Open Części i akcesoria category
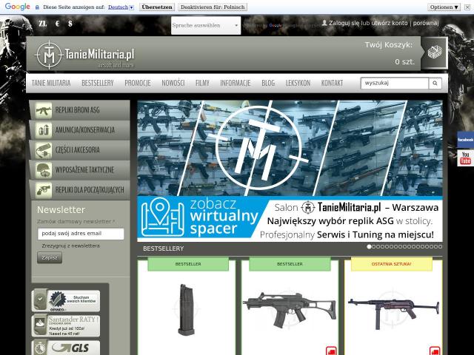 [x=80, y=150]
